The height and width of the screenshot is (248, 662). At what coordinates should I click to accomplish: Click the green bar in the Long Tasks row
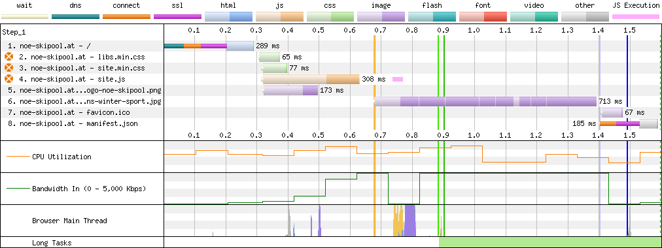(x=549, y=242)
